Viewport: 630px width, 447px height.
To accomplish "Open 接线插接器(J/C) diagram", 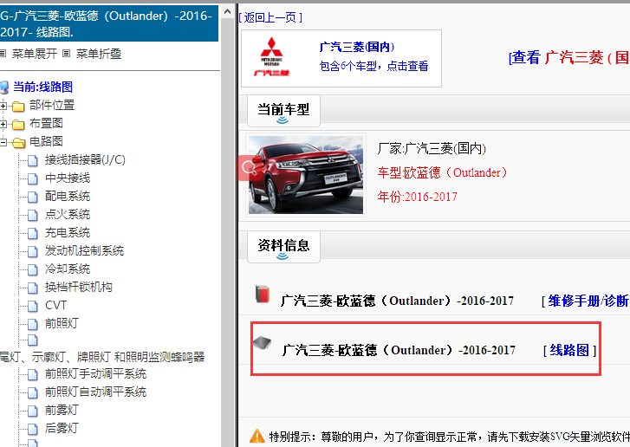I will [x=85, y=160].
